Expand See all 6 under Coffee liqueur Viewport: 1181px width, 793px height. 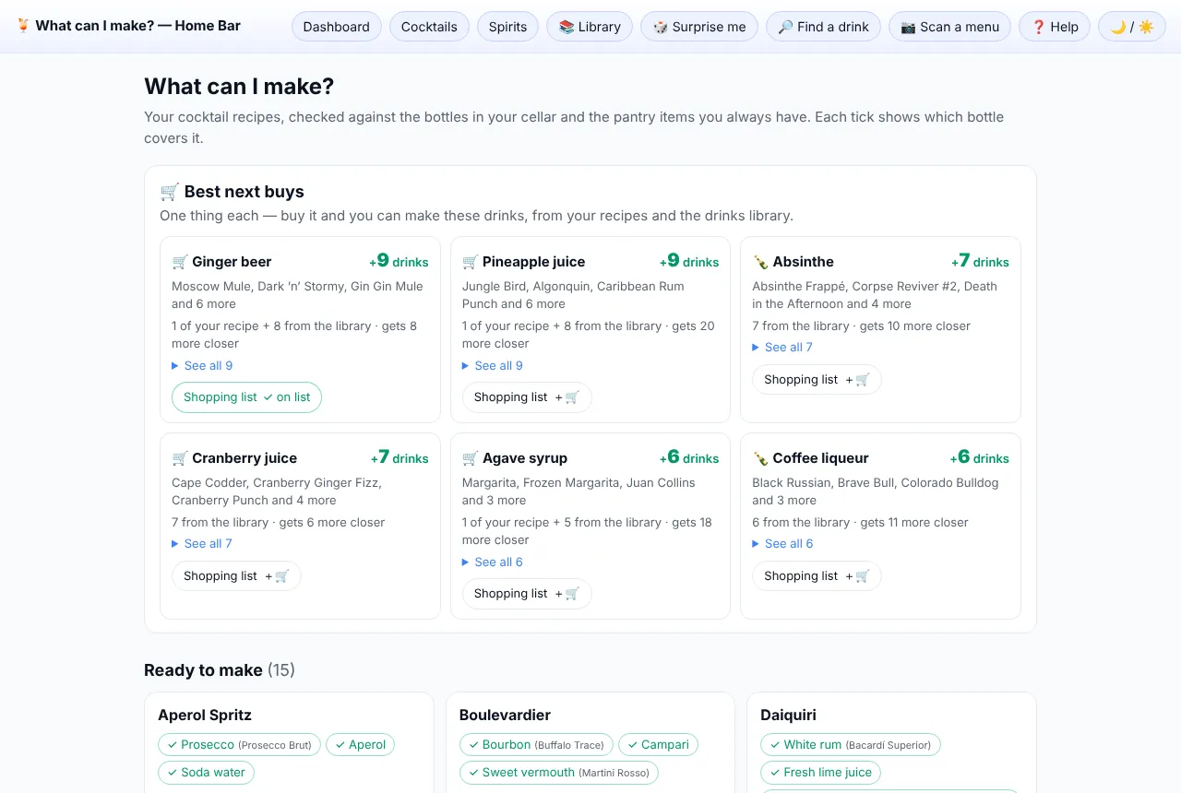(782, 544)
